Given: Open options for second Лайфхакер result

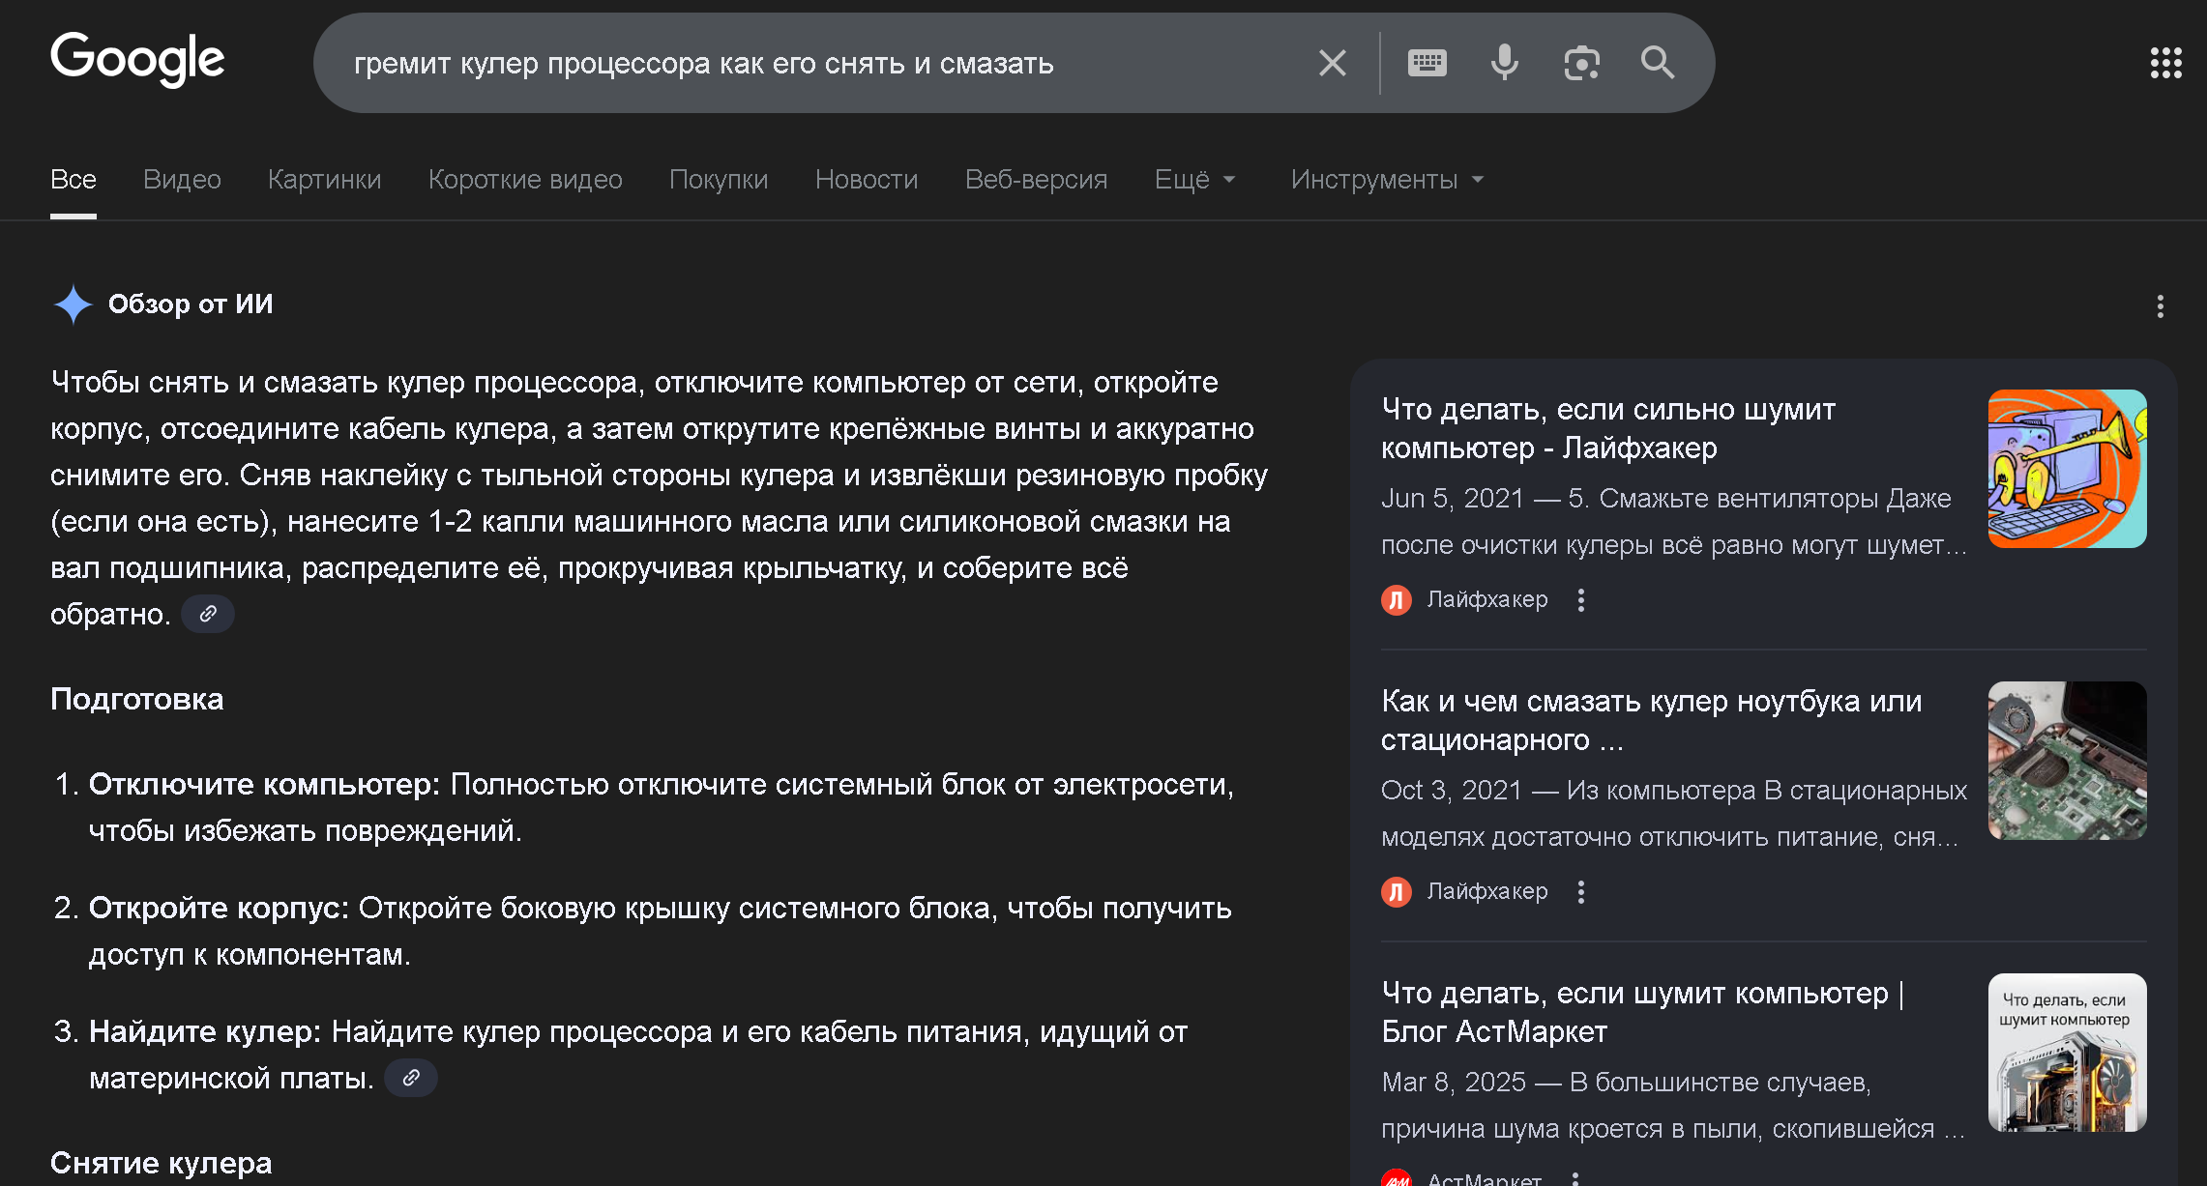Looking at the screenshot, I should coord(1581,892).
